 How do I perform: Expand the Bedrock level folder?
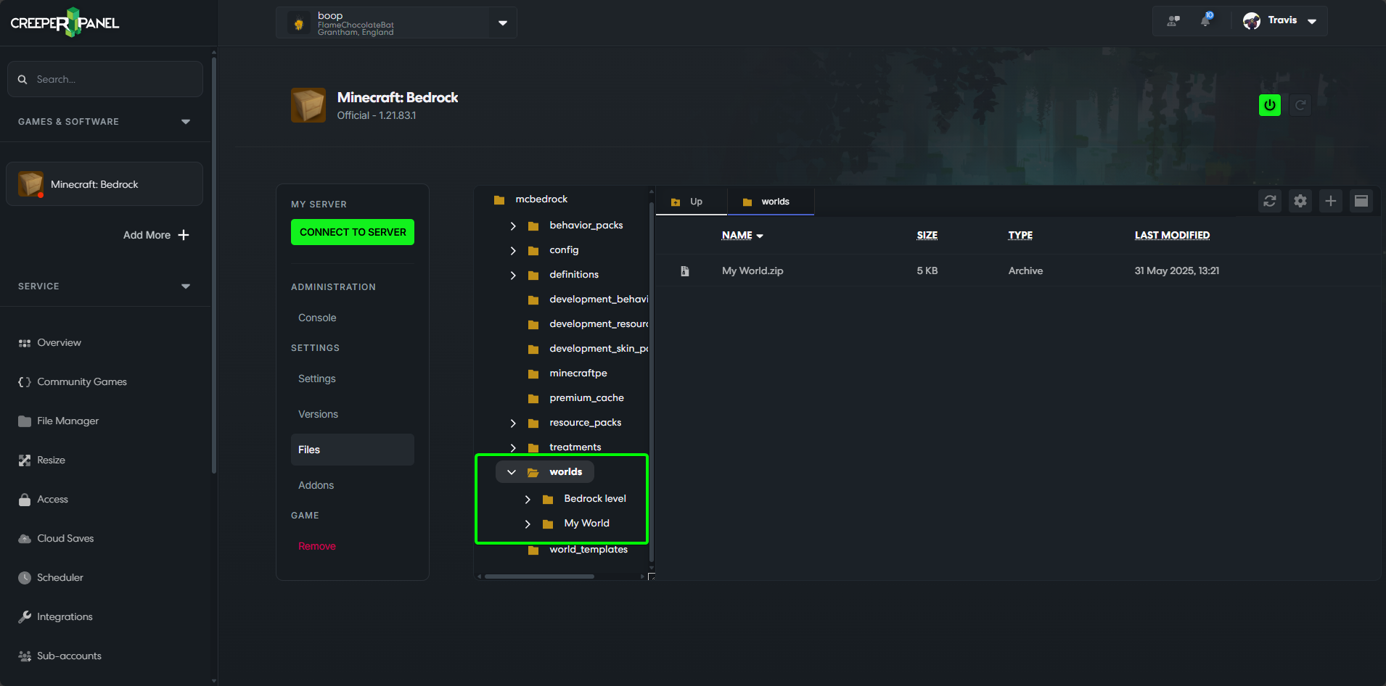point(528,499)
